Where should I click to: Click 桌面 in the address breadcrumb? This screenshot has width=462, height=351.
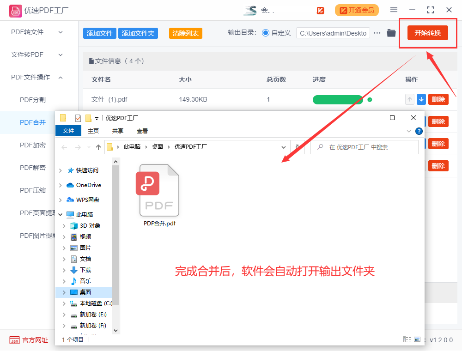point(158,147)
